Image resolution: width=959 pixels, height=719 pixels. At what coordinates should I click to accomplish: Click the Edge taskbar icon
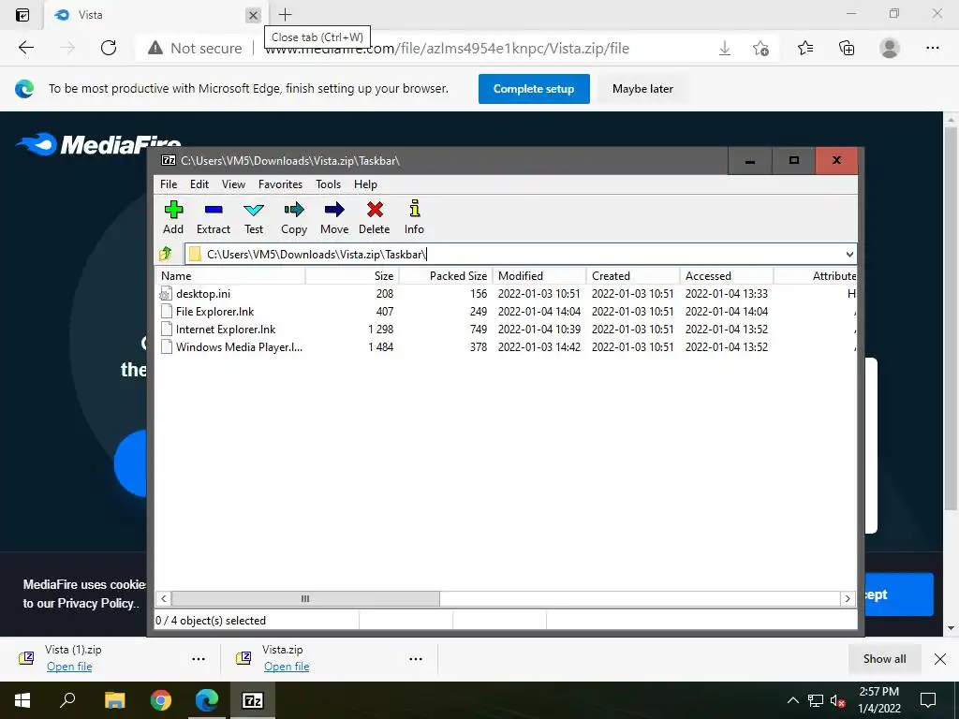coord(207,700)
